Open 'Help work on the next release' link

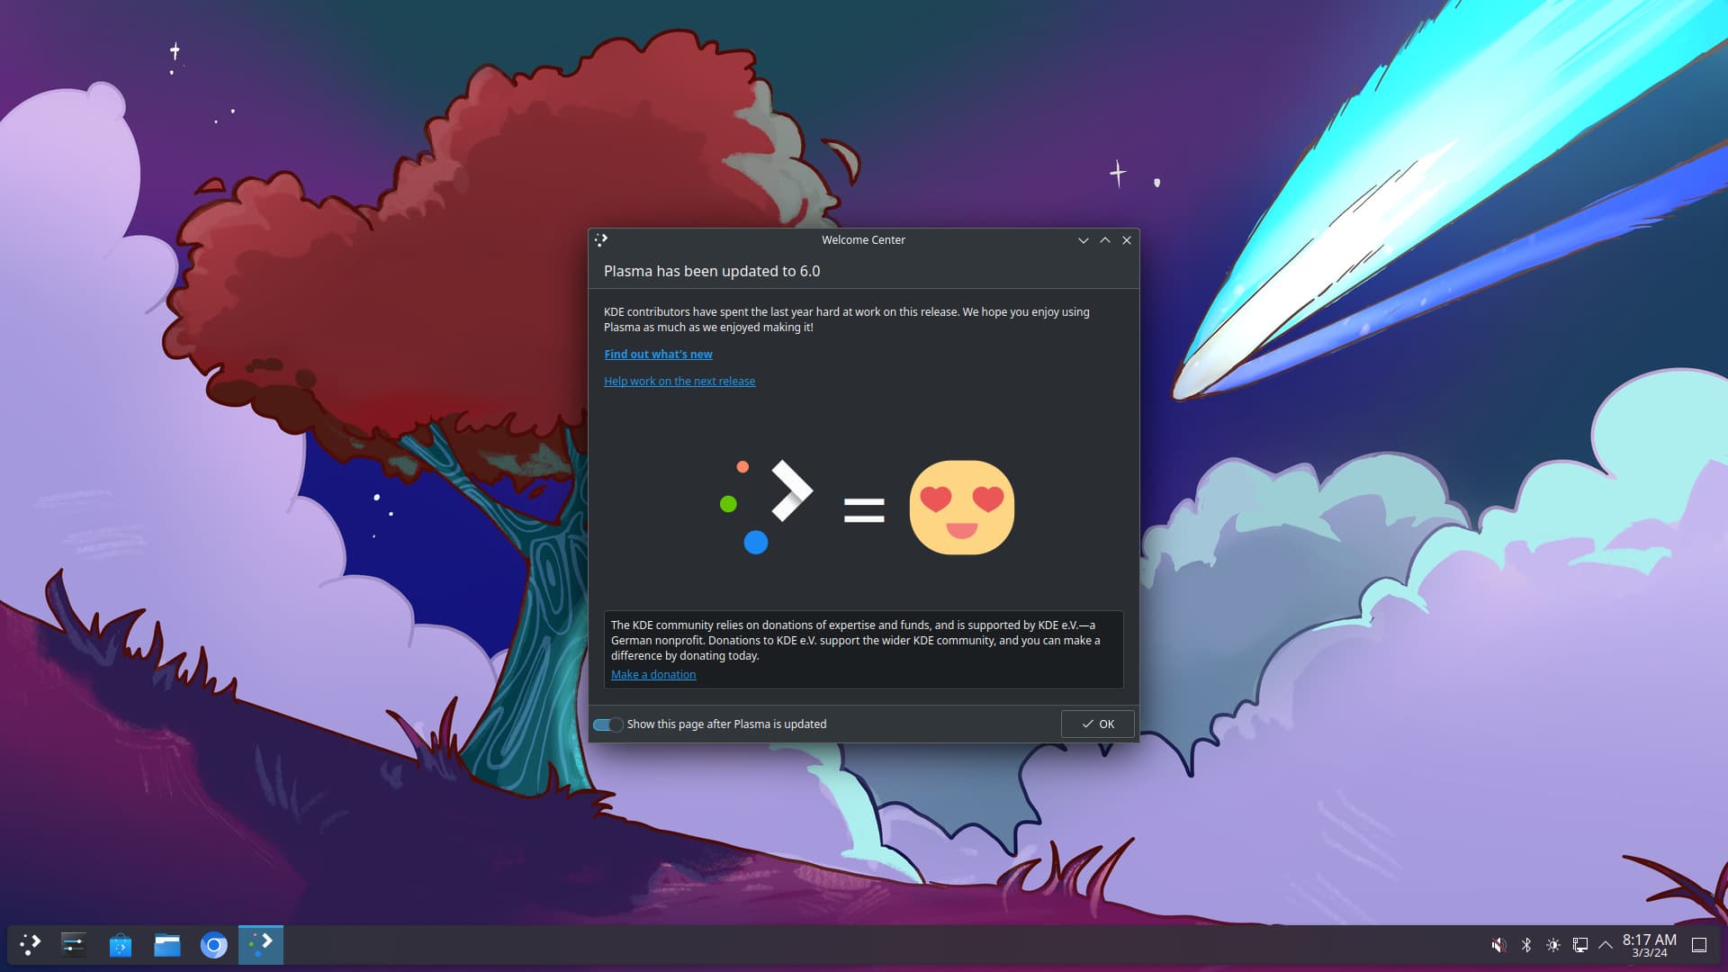679,382
